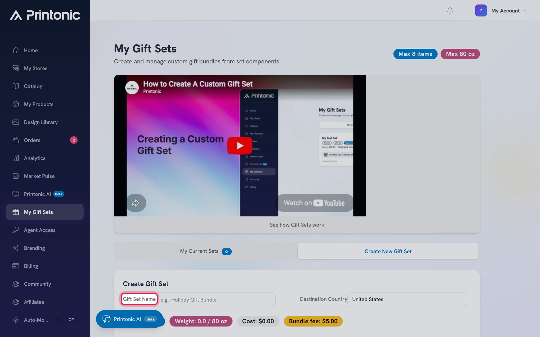Click the My Products box icon
This screenshot has height=337, width=540.
(x=16, y=104)
